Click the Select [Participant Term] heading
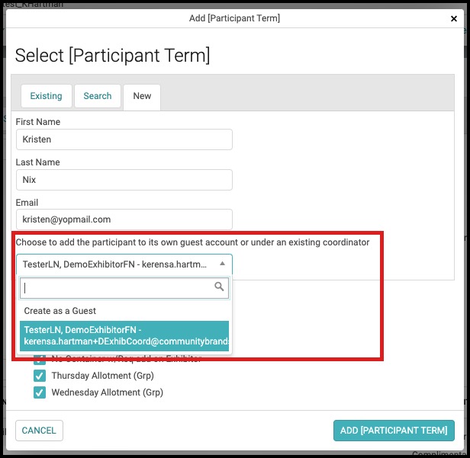Viewport: 470px width, 458px height. (x=112, y=56)
